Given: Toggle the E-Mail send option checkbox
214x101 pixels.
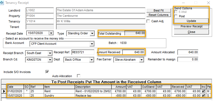Looking at the screenshot, I should click(x=176, y=12).
